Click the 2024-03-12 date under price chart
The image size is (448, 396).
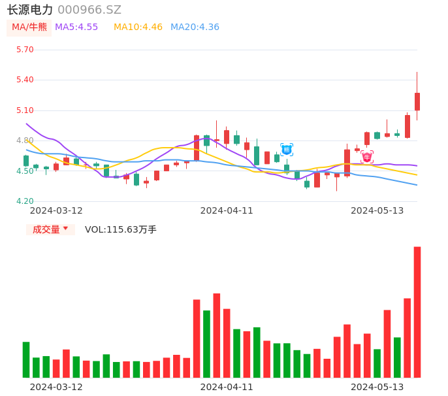[56, 210]
